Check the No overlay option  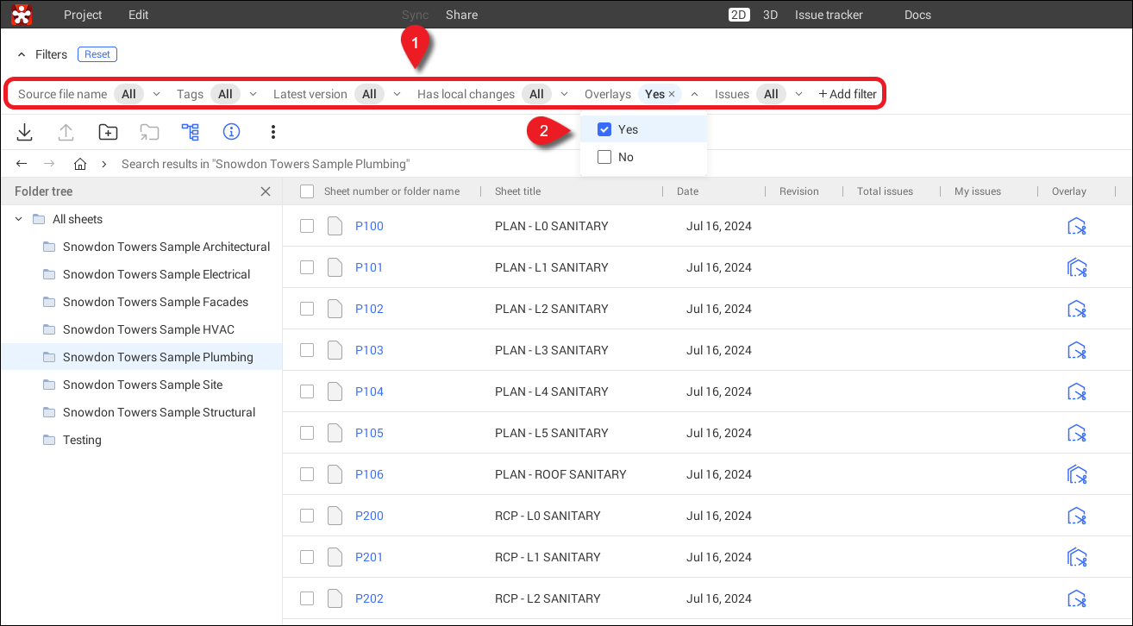[x=604, y=157]
